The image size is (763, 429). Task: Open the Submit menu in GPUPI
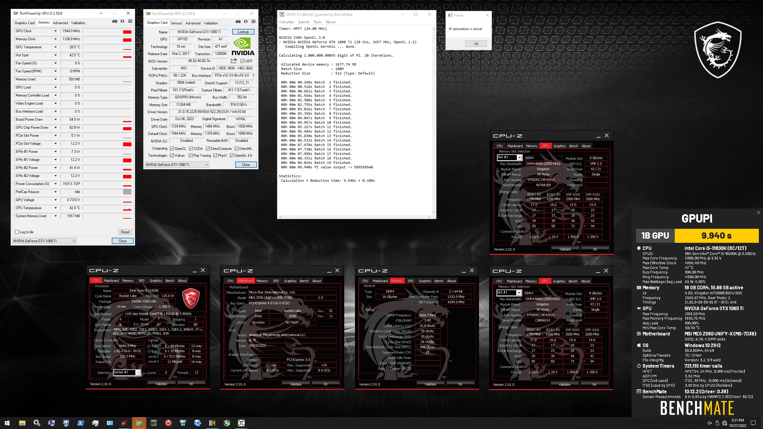coord(303,22)
